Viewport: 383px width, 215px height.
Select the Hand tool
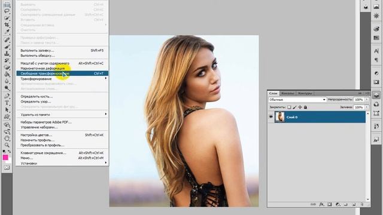click(7, 138)
